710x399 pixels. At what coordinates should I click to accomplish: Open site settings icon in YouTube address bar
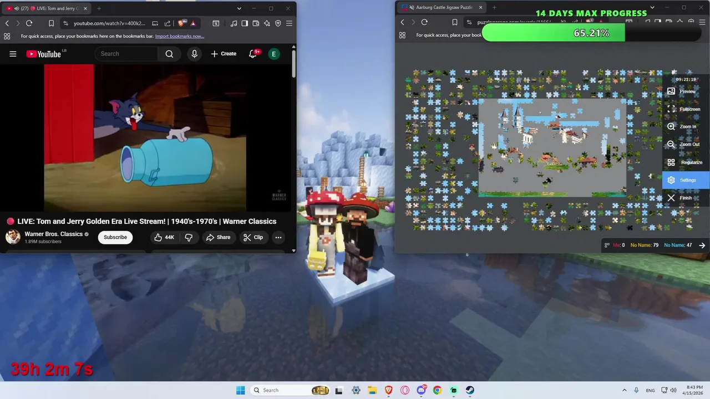tap(66, 23)
